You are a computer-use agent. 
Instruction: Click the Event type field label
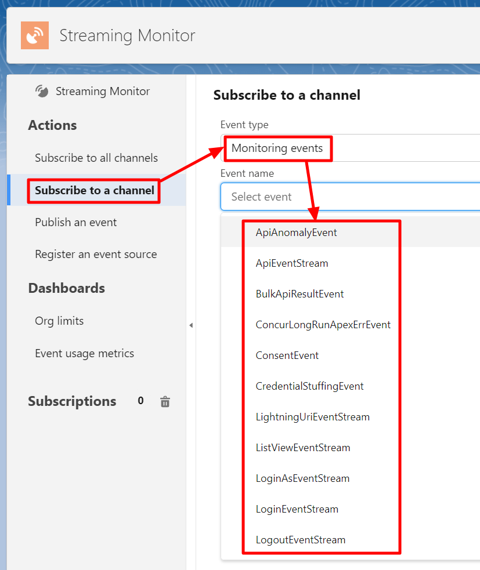point(244,125)
